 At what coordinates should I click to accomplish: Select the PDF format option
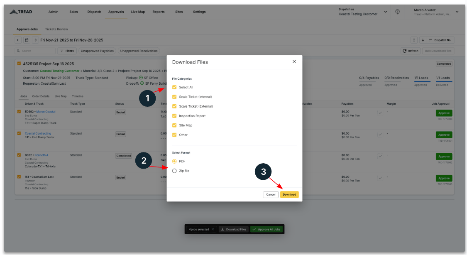click(174, 161)
